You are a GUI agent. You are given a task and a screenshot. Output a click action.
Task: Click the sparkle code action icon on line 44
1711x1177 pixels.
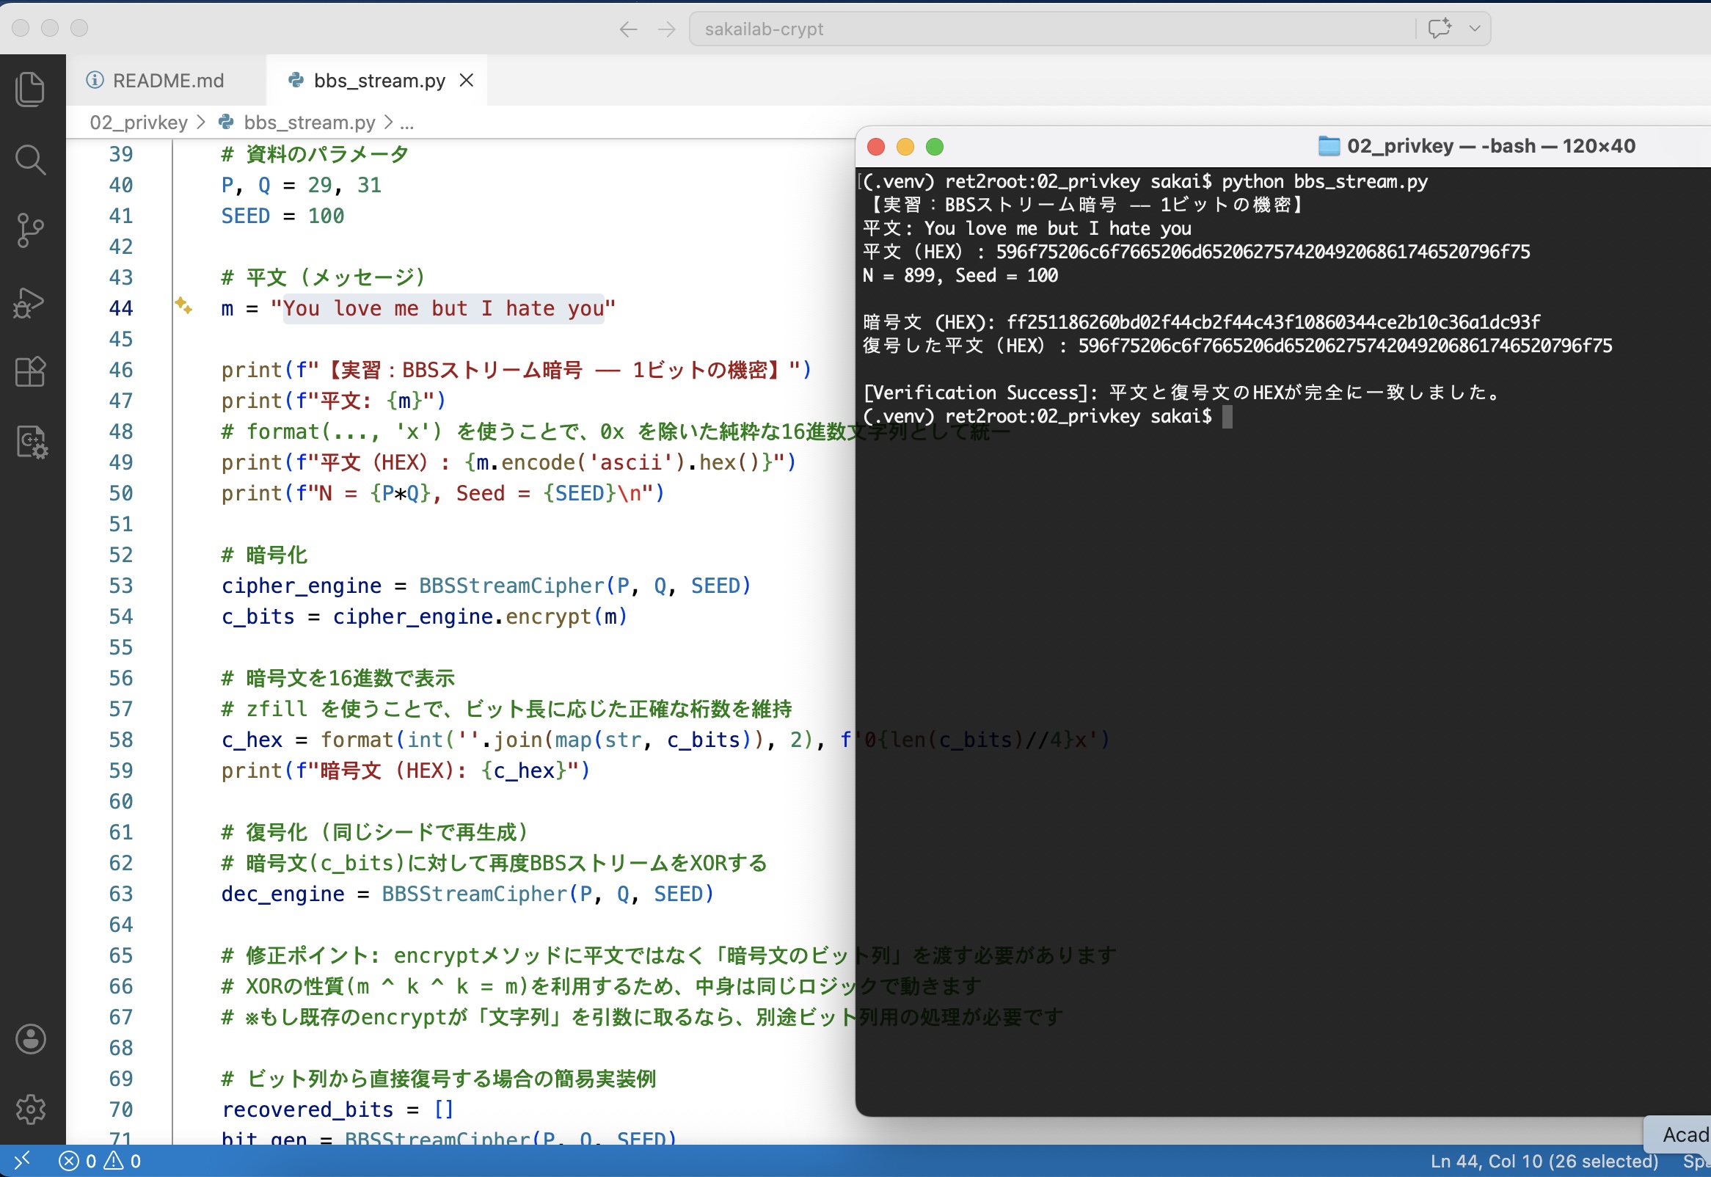click(x=183, y=305)
